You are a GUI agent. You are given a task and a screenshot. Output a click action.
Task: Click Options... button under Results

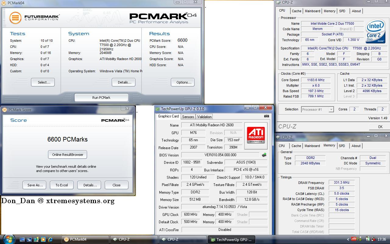183,82
